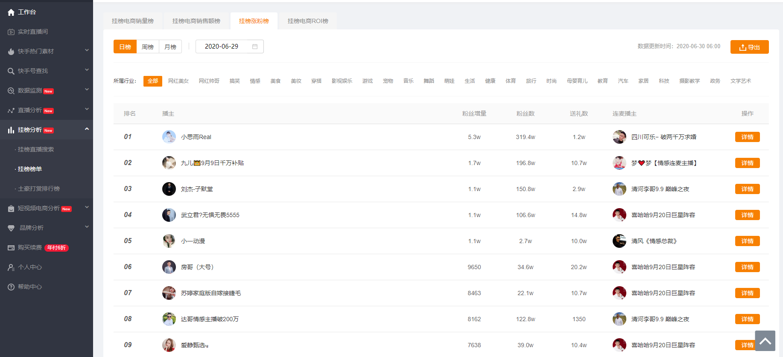Image resolution: width=783 pixels, height=357 pixels.
Task: Filter industry by 美食
Action: pos(275,81)
